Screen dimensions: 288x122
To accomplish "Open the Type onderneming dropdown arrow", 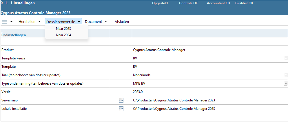I will [286, 83].
